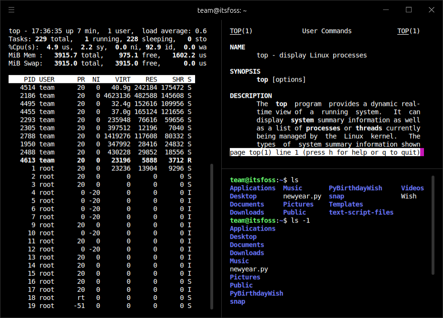
Task: Click Desktop in the ls -1 output
Action: tap(243, 237)
